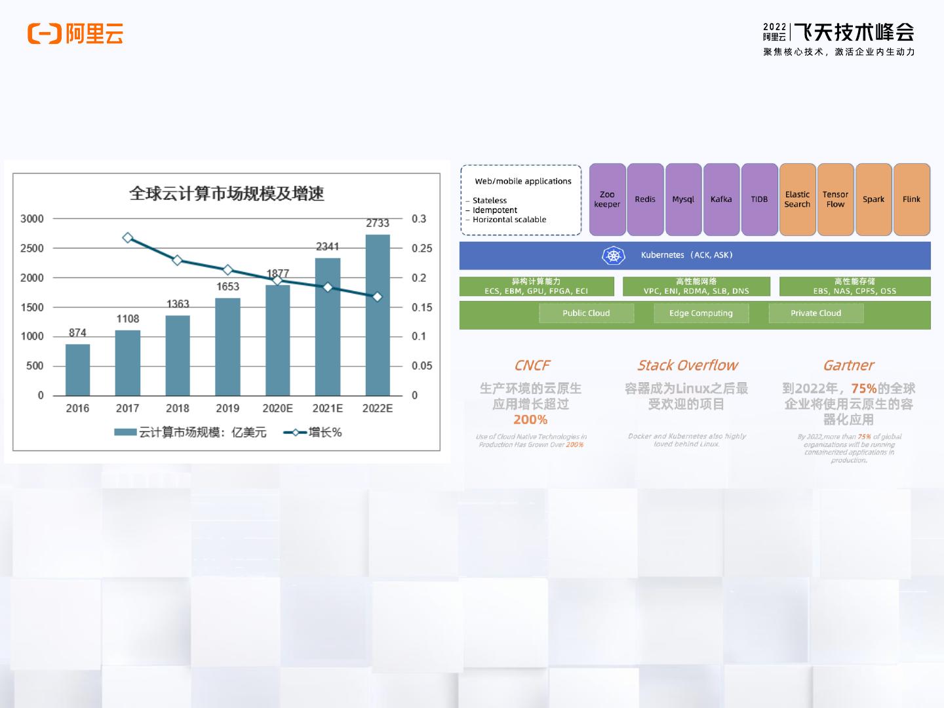Viewport: 944px width, 708px height.
Task: Click the Stack Overflow heading
Action: pyautogui.click(x=687, y=365)
